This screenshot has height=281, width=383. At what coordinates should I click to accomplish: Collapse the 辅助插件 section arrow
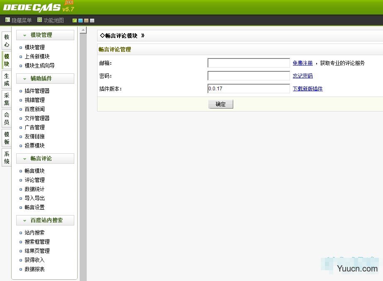[x=24, y=79]
